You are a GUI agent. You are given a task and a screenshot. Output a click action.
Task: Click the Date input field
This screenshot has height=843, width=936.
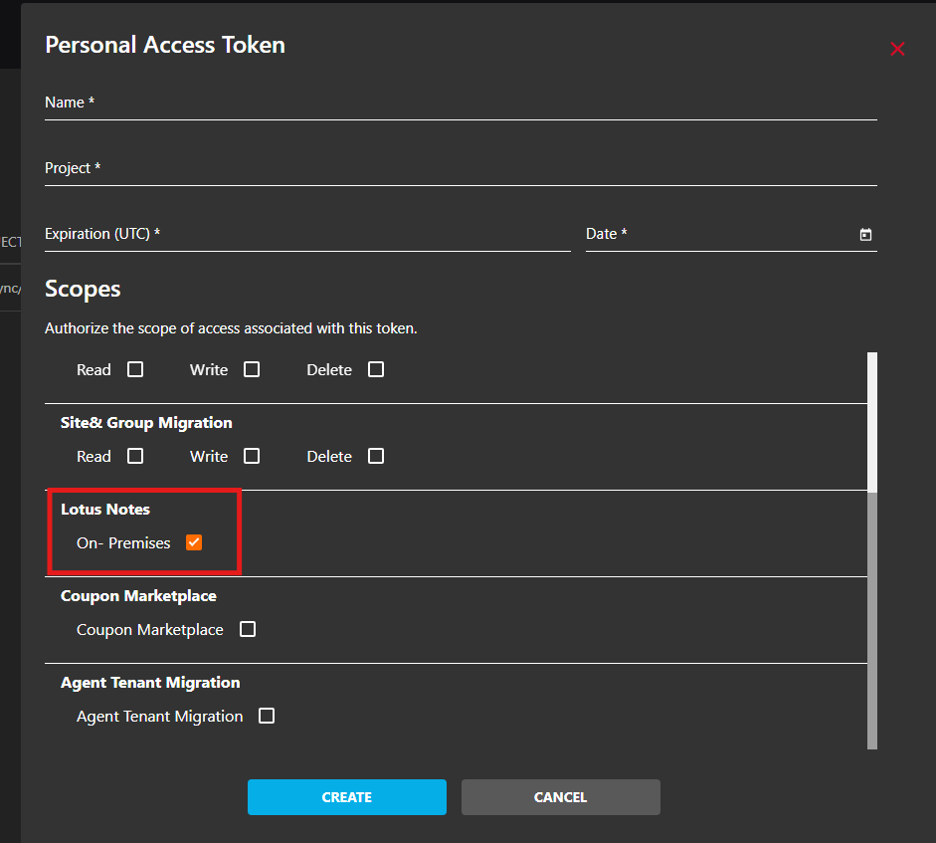(x=718, y=235)
